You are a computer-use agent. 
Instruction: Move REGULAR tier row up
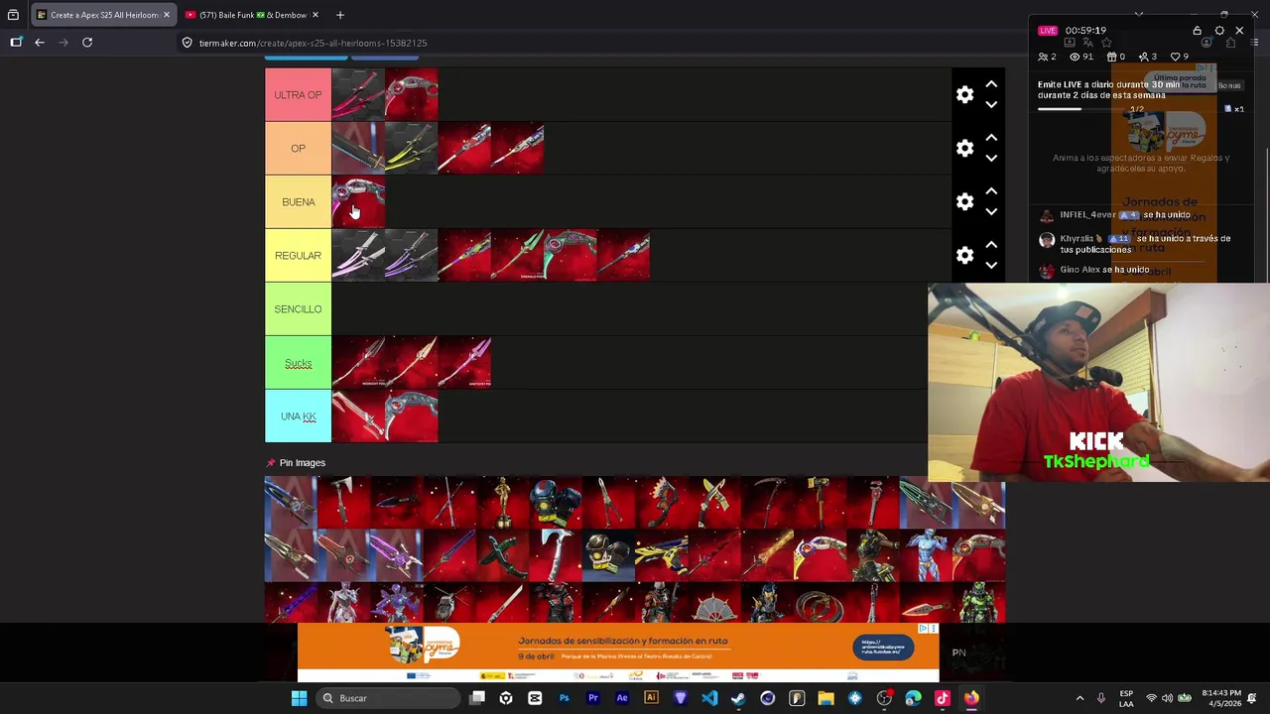click(x=991, y=245)
